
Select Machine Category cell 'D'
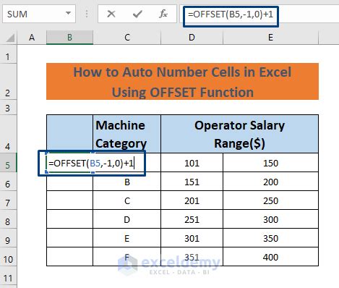pos(126,219)
